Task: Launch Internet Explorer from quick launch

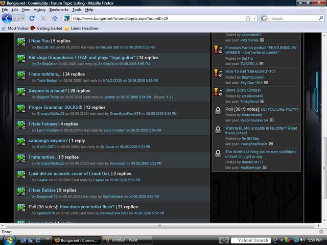Action: [38, 240]
